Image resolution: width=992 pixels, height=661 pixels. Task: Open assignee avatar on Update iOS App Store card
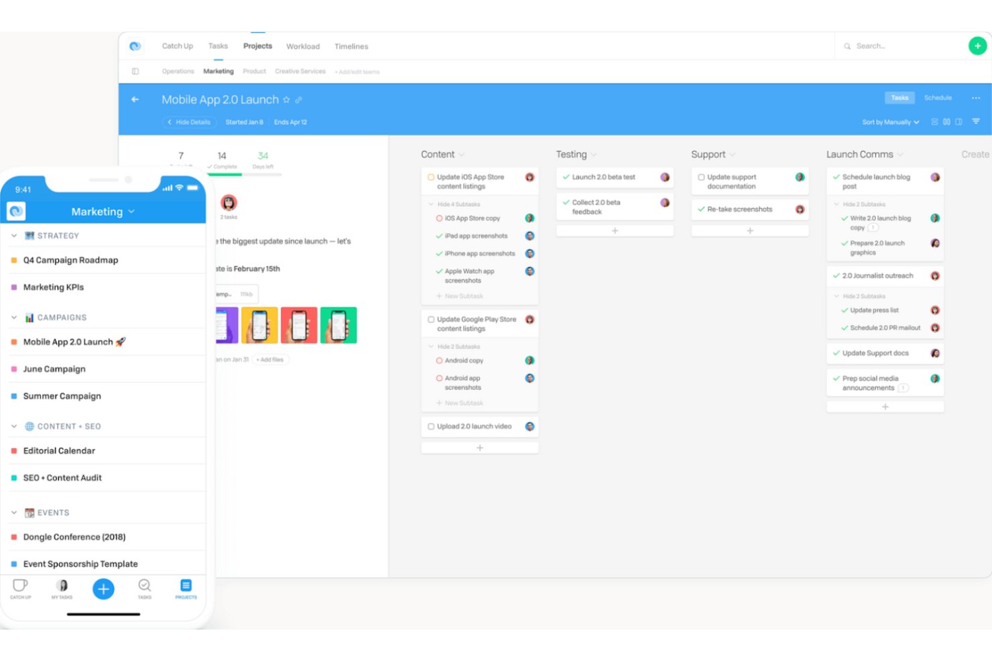tap(530, 177)
